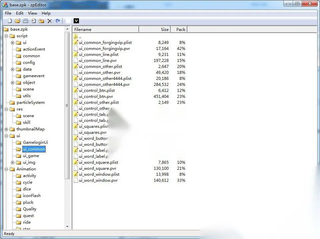
Task: Select the gameevent folder in the tree
Action: pos(34,76)
